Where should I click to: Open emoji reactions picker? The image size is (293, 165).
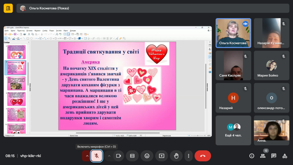point(147,156)
